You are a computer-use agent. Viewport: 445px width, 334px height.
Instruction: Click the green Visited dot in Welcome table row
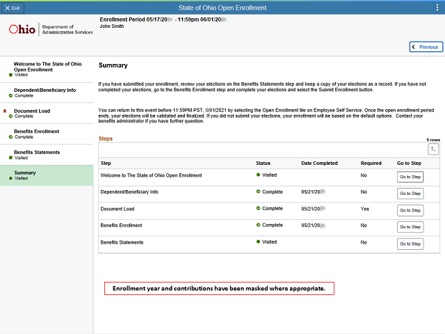(x=258, y=175)
